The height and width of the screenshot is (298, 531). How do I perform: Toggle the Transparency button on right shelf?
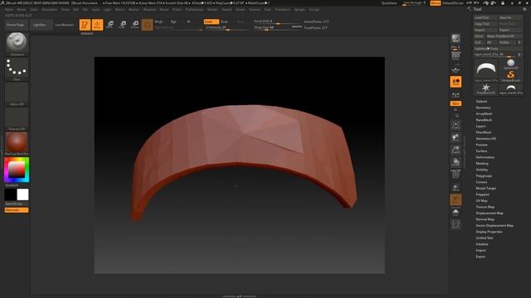coord(455,187)
